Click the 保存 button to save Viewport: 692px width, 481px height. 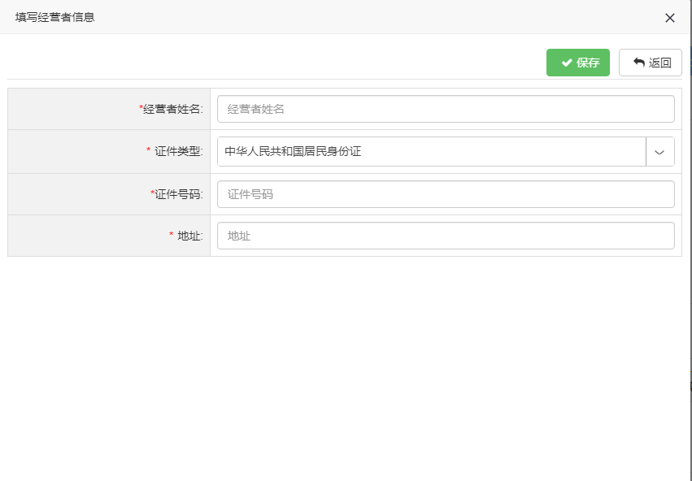578,63
